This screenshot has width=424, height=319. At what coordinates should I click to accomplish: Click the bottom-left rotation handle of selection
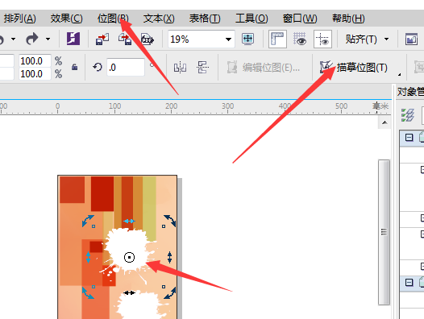[88, 293]
